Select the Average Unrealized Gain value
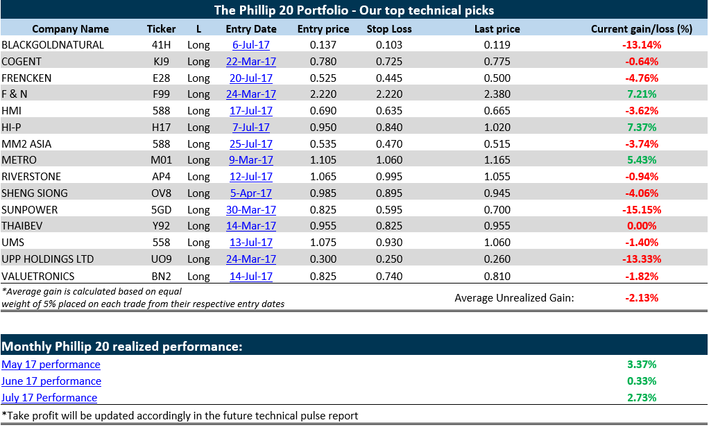Viewport: 709px width, 427px height. pos(642,298)
